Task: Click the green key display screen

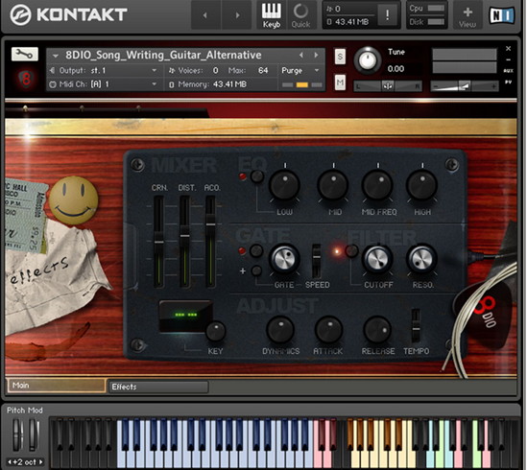Action: tap(185, 316)
